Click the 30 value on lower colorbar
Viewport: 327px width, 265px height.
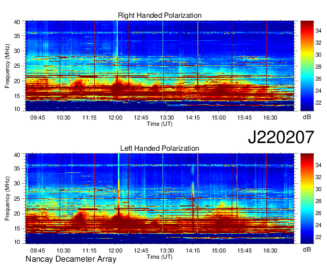click(318, 189)
